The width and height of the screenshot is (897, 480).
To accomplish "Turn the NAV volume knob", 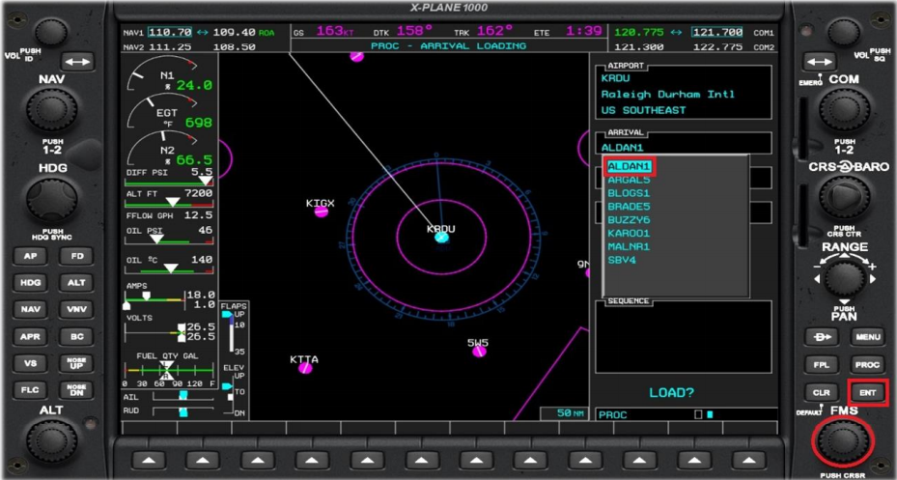I will [50, 32].
